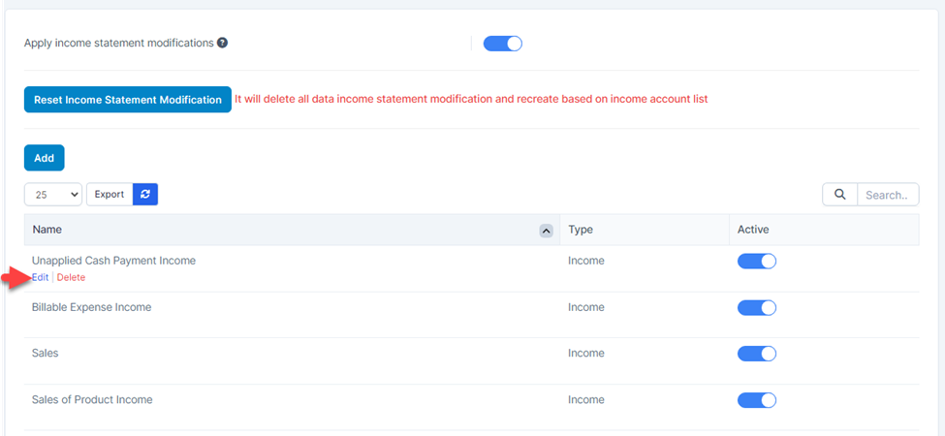Select the Sales of Product Income row name

click(x=92, y=400)
